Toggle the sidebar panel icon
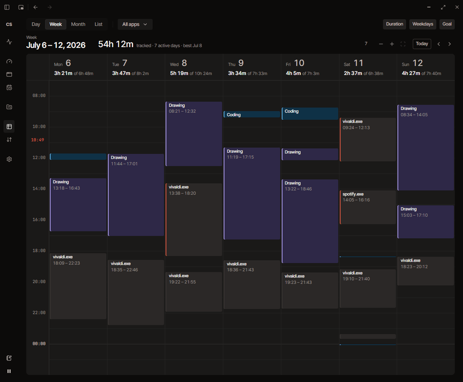The height and width of the screenshot is (382, 463). click(7, 7)
